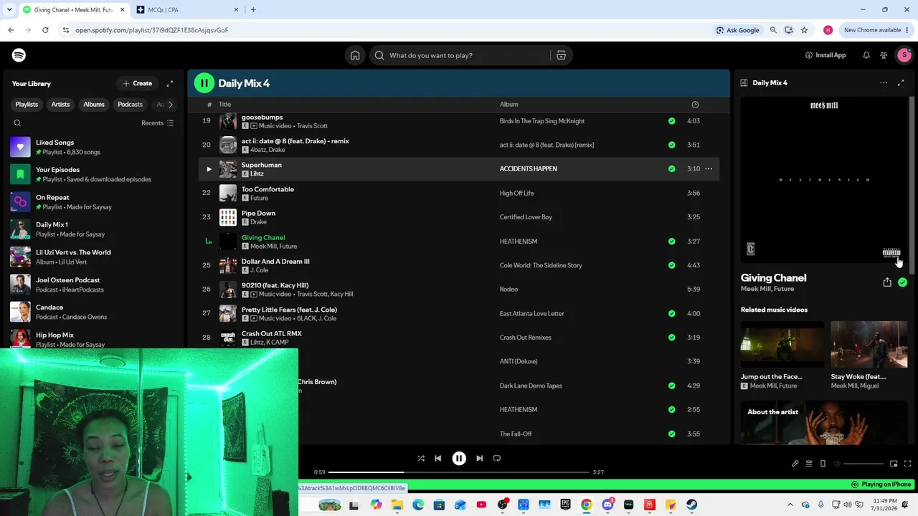918x516 pixels.
Task: Open the Playing on iPhone device link
Action: click(x=881, y=484)
